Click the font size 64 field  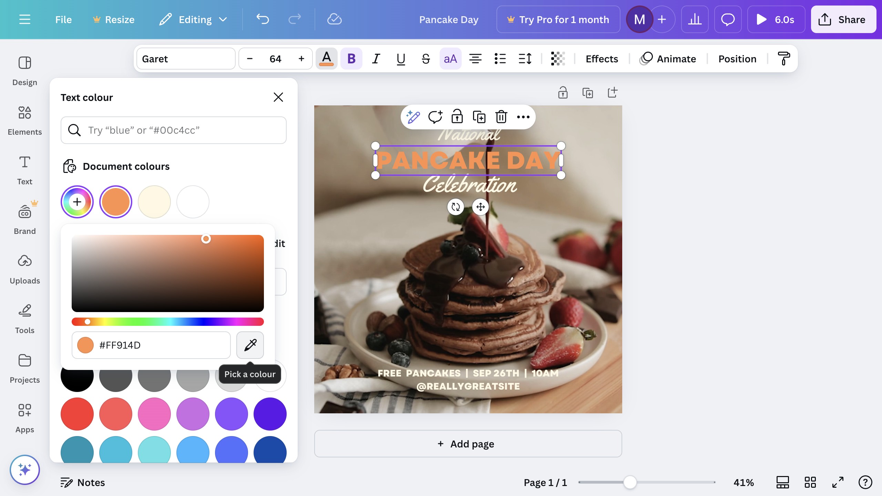pos(276,59)
